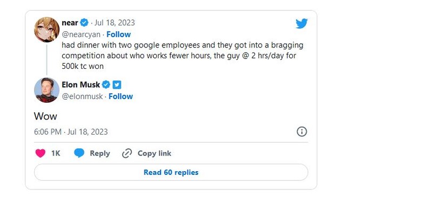Click Elon Musk's blue verified checkmark badge
The width and height of the screenshot is (447, 204).
[x=106, y=85]
